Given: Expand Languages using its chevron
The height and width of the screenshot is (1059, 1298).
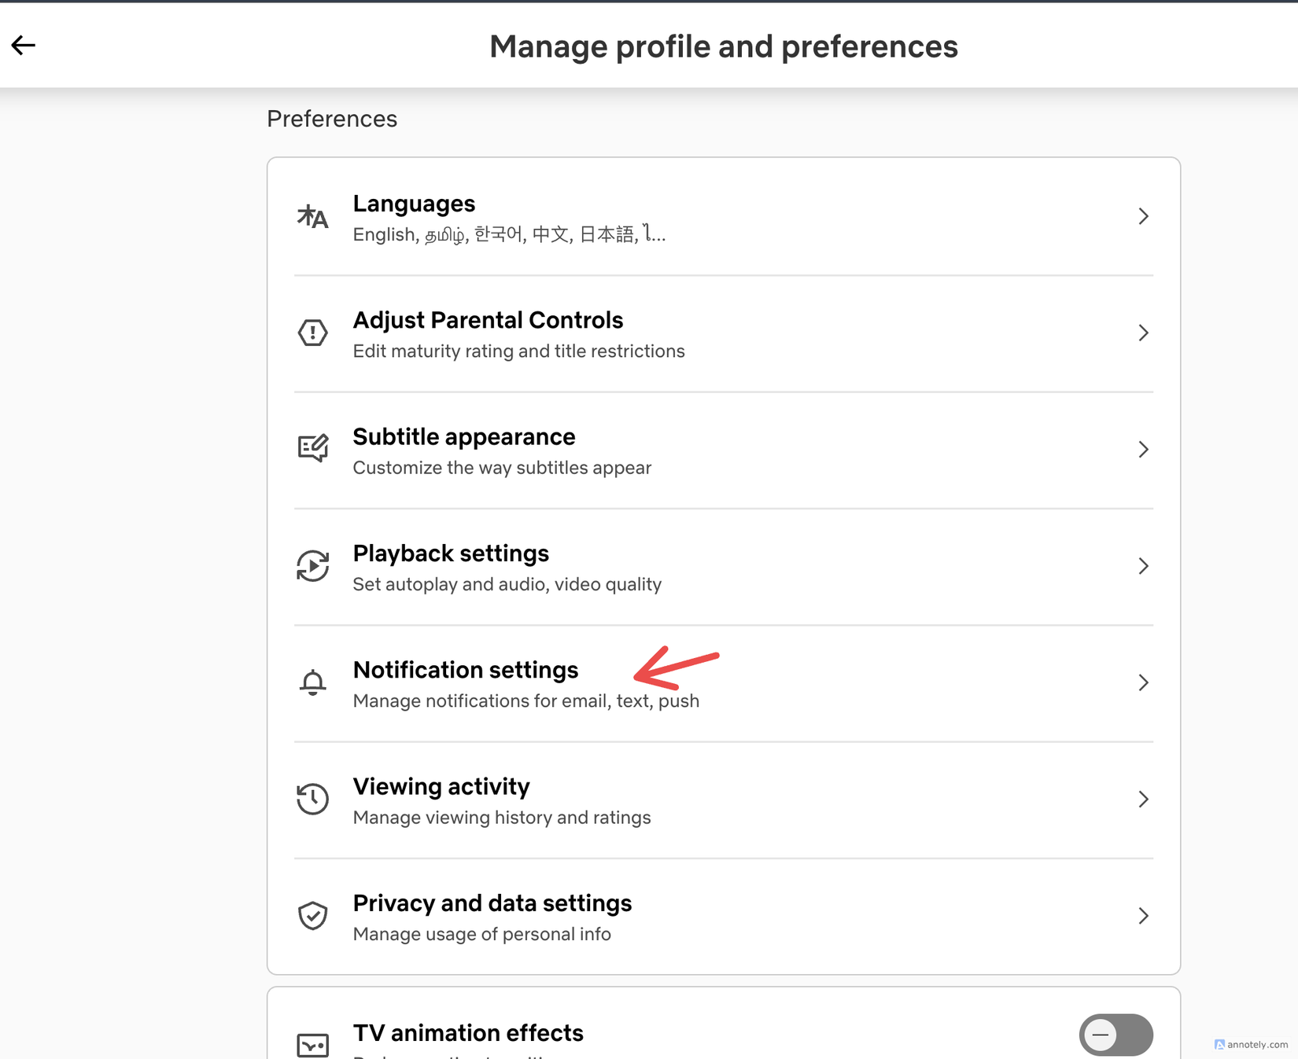Looking at the screenshot, I should pos(1143,216).
